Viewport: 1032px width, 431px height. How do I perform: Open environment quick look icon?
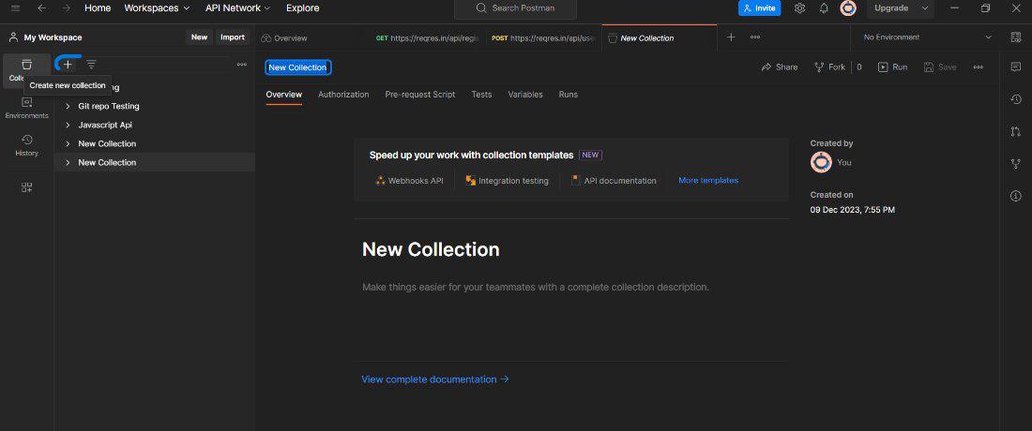pos(1015,37)
